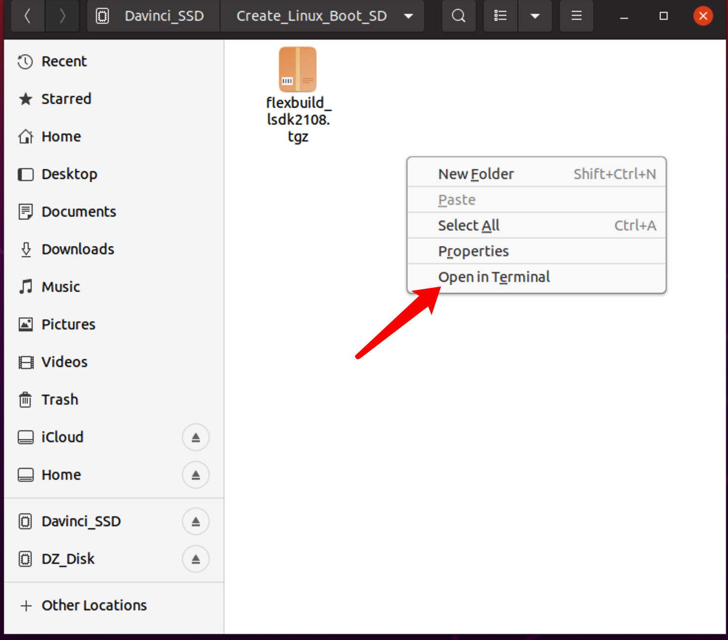Eject the iCloud drive
The image size is (728, 640).
point(196,437)
